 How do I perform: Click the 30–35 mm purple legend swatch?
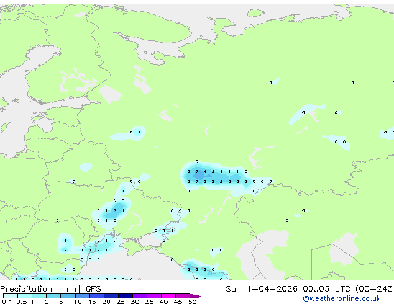pyautogui.click(x=140, y=296)
